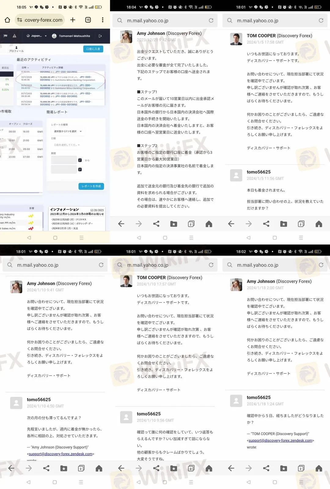The height and width of the screenshot is (489, 330).
Task: Select the 13/11/2023 10:46:36 activity row
Action: coord(61,79)
